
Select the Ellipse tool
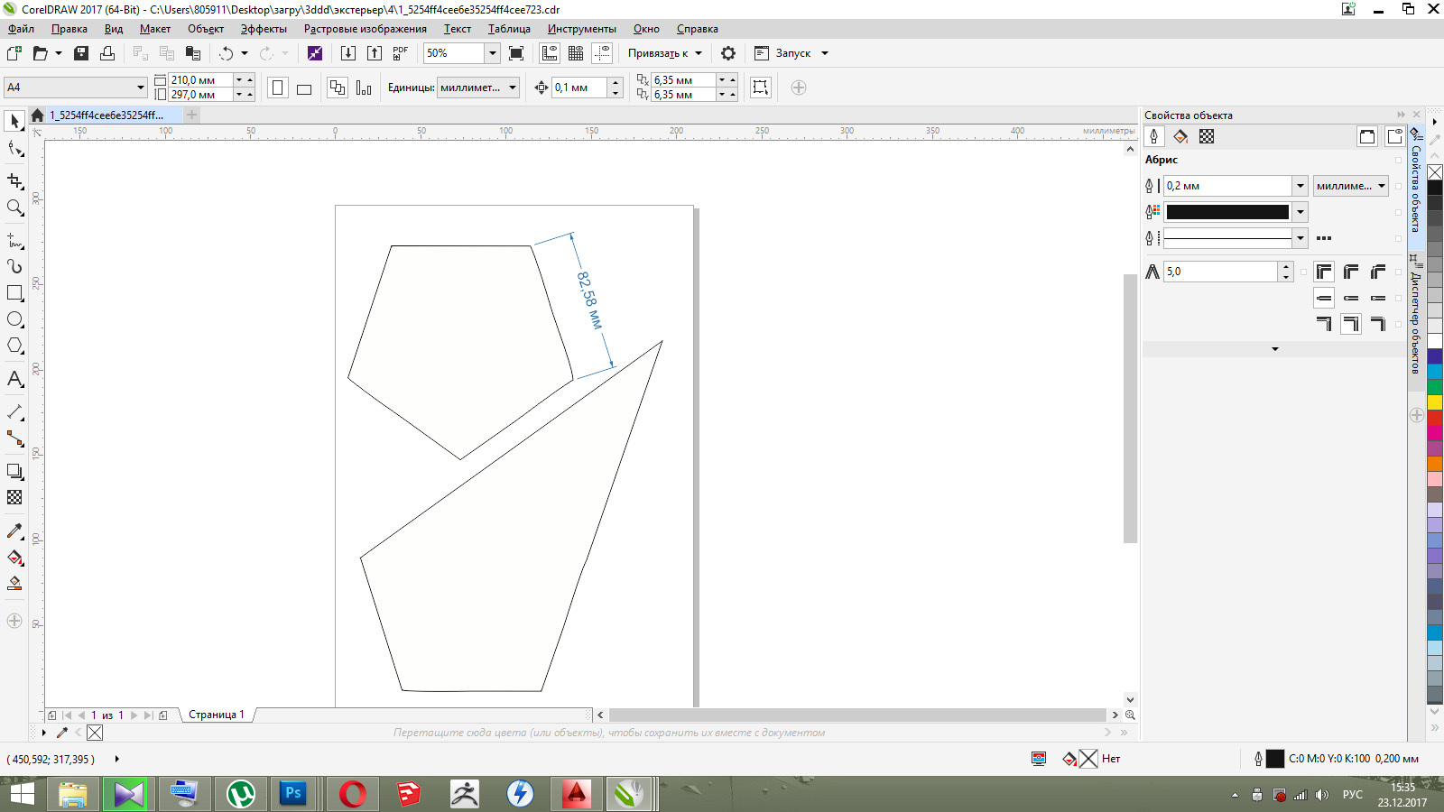click(14, 319)
